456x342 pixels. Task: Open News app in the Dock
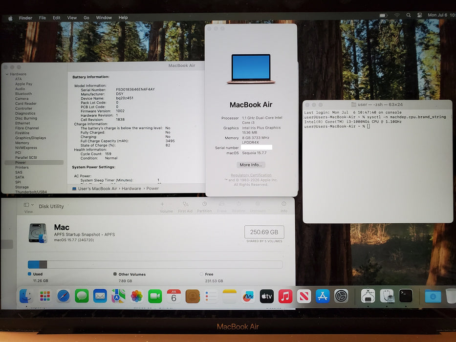point(304,297)
